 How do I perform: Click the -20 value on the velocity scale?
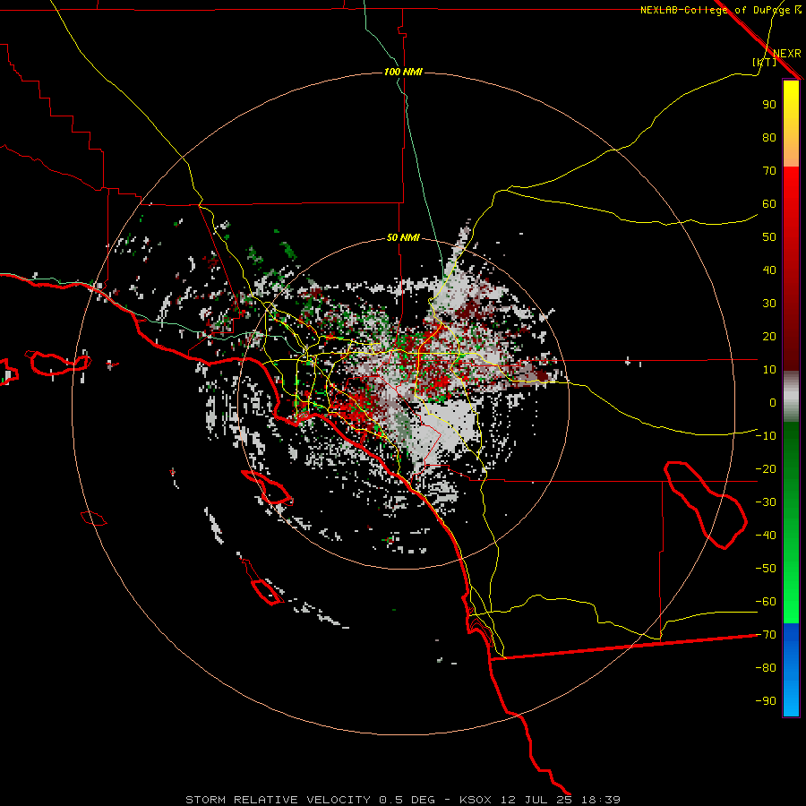coord(766,469)
